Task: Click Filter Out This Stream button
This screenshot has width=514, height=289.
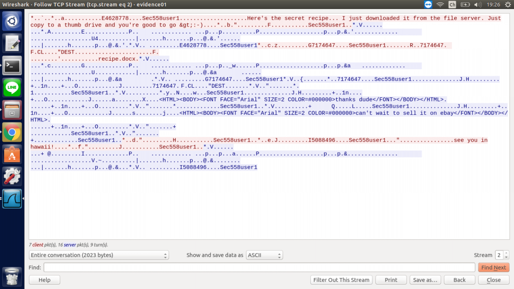Action: [341, 280]
